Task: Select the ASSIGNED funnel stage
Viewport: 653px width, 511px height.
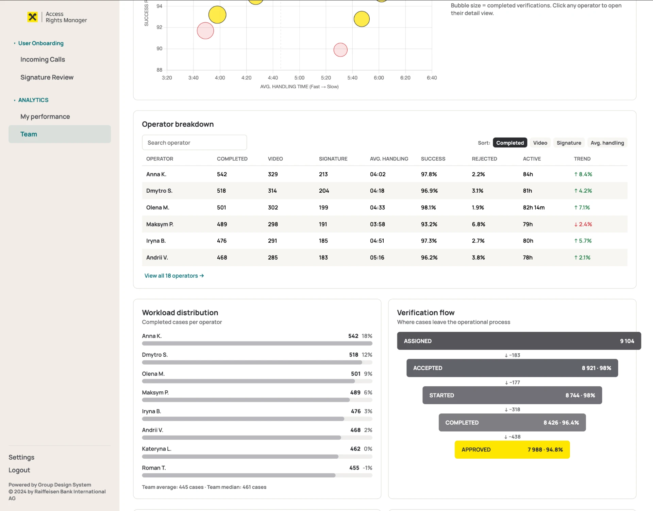Action: (519, 341)
